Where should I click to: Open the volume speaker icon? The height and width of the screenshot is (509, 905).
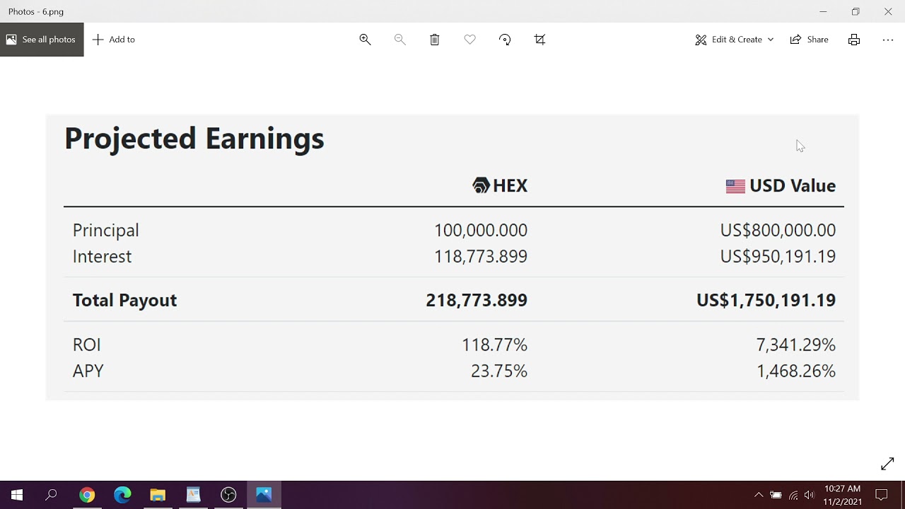click(x=810, y=495)
